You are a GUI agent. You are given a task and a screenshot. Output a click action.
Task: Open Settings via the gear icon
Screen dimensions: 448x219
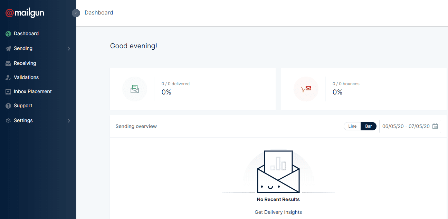pos(8,120)
